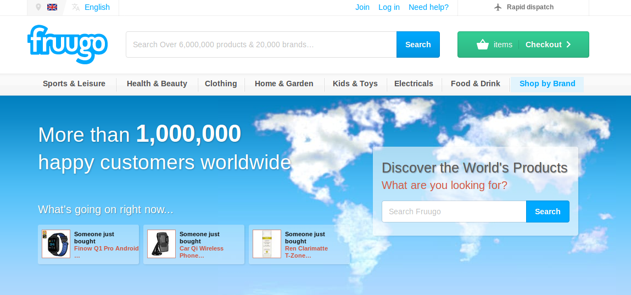631x295 pixels.
Task: Click the translate language icon
Action: coord(76,7)
